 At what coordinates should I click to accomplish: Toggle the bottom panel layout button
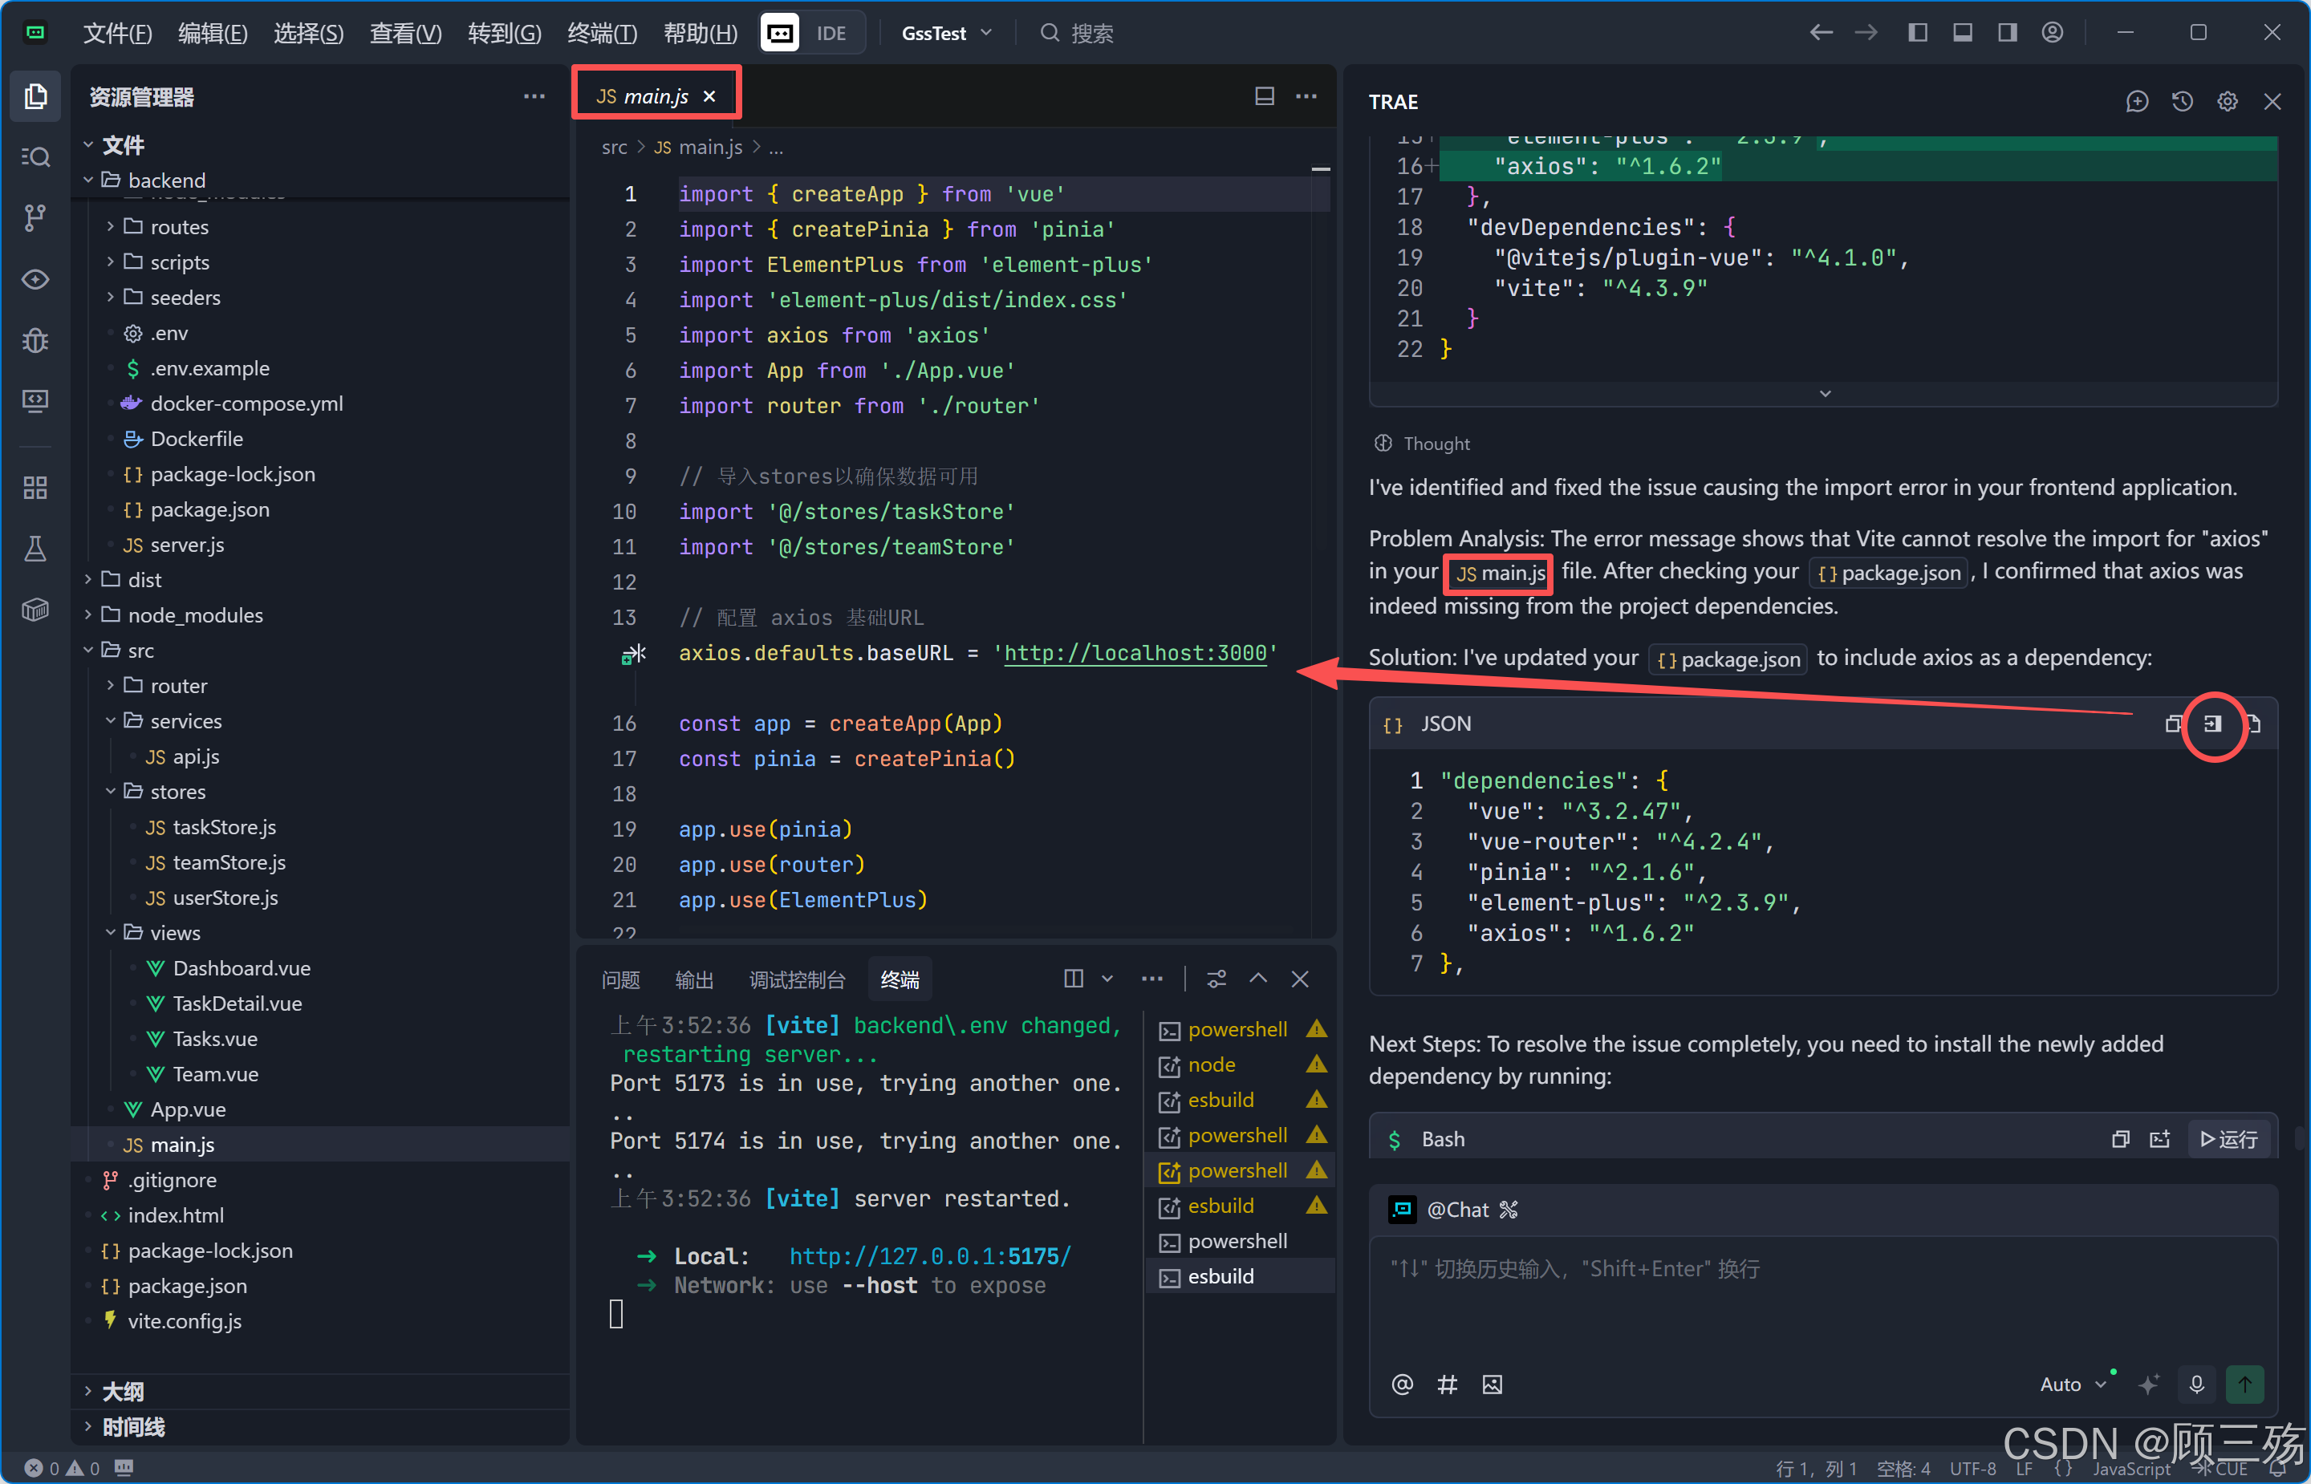pos(1962,33)
